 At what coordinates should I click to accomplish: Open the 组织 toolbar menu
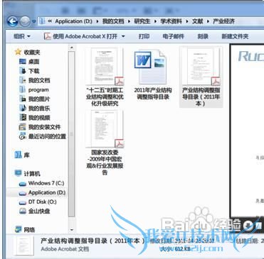(22, 36)
